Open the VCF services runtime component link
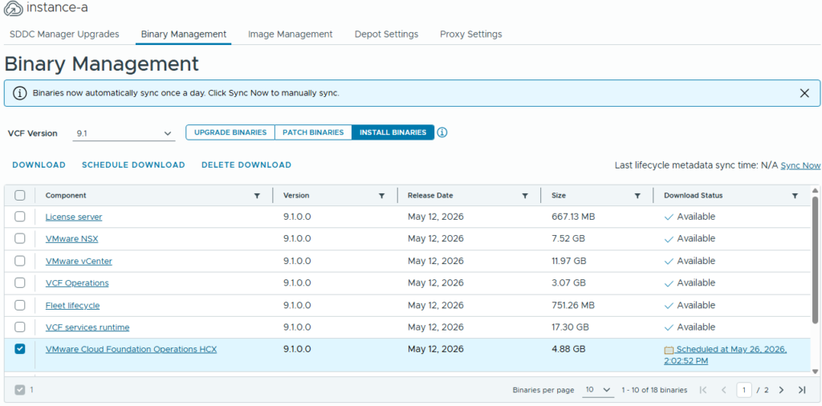Screen dimensions: 822x406 (x=87, y=327)
